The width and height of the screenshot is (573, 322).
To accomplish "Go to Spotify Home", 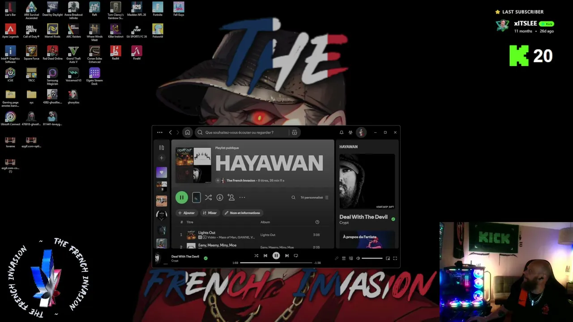I will click(188, 132).
